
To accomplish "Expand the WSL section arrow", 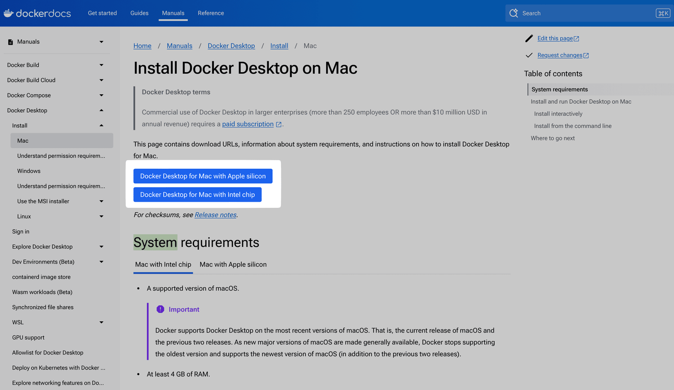I will pos(102,322).
